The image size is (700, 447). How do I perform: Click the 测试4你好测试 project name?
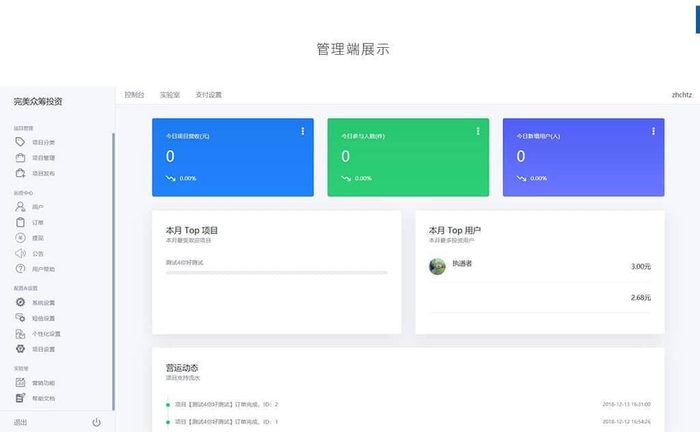(185, 262)
